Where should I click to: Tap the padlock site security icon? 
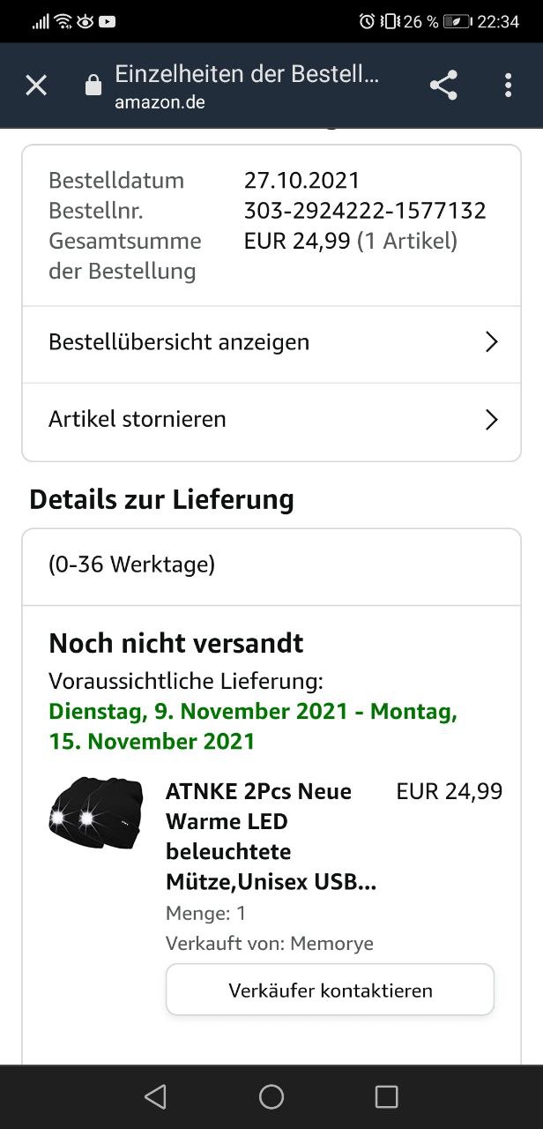(93, 86)
